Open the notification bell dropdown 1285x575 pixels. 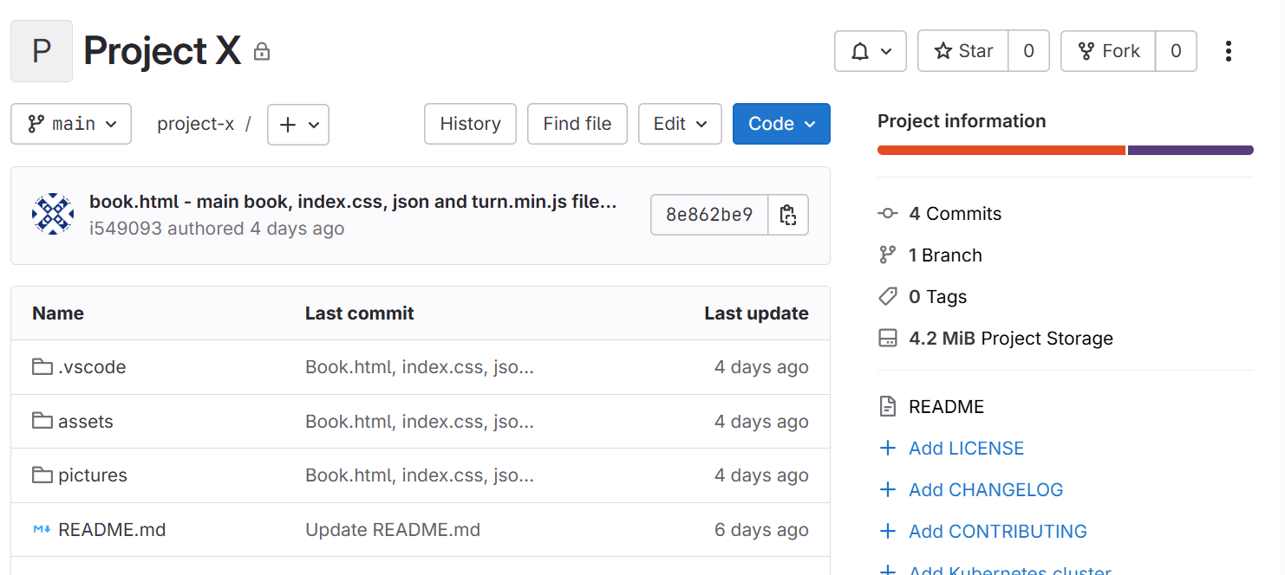tap(870, 51)
